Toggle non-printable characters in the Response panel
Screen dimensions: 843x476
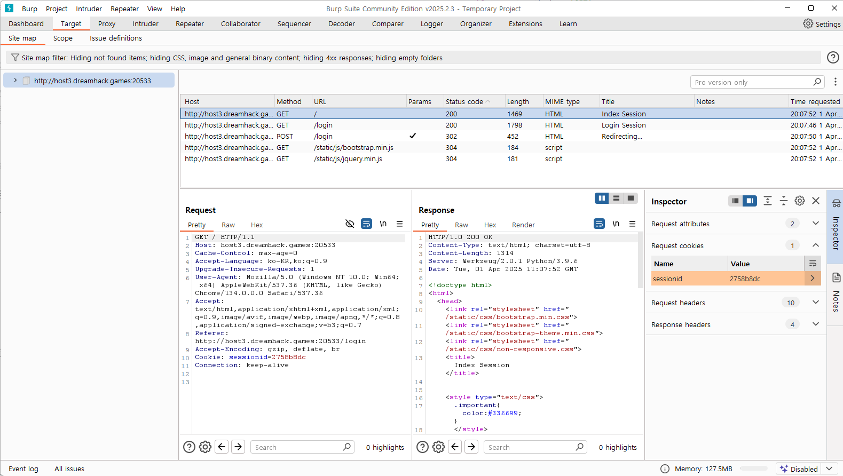coord(616,224)
